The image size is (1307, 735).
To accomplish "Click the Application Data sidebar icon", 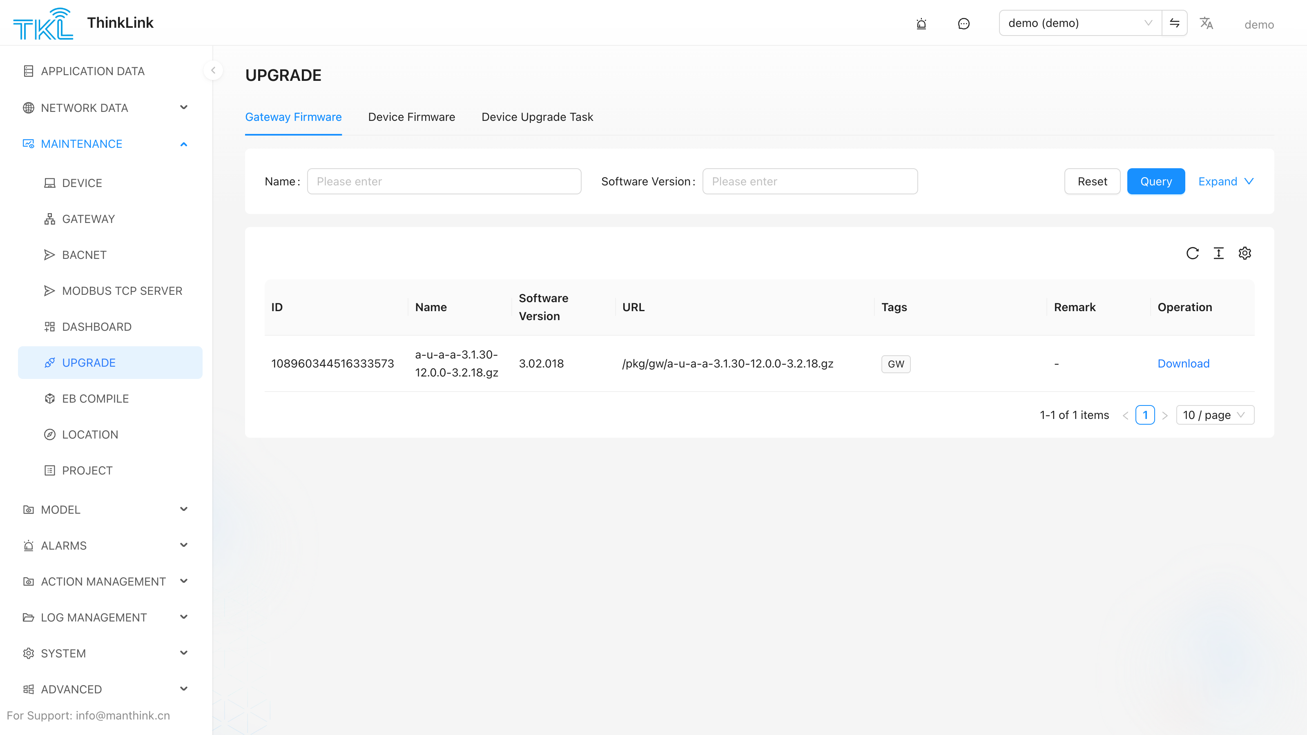I will coord(29,71).
